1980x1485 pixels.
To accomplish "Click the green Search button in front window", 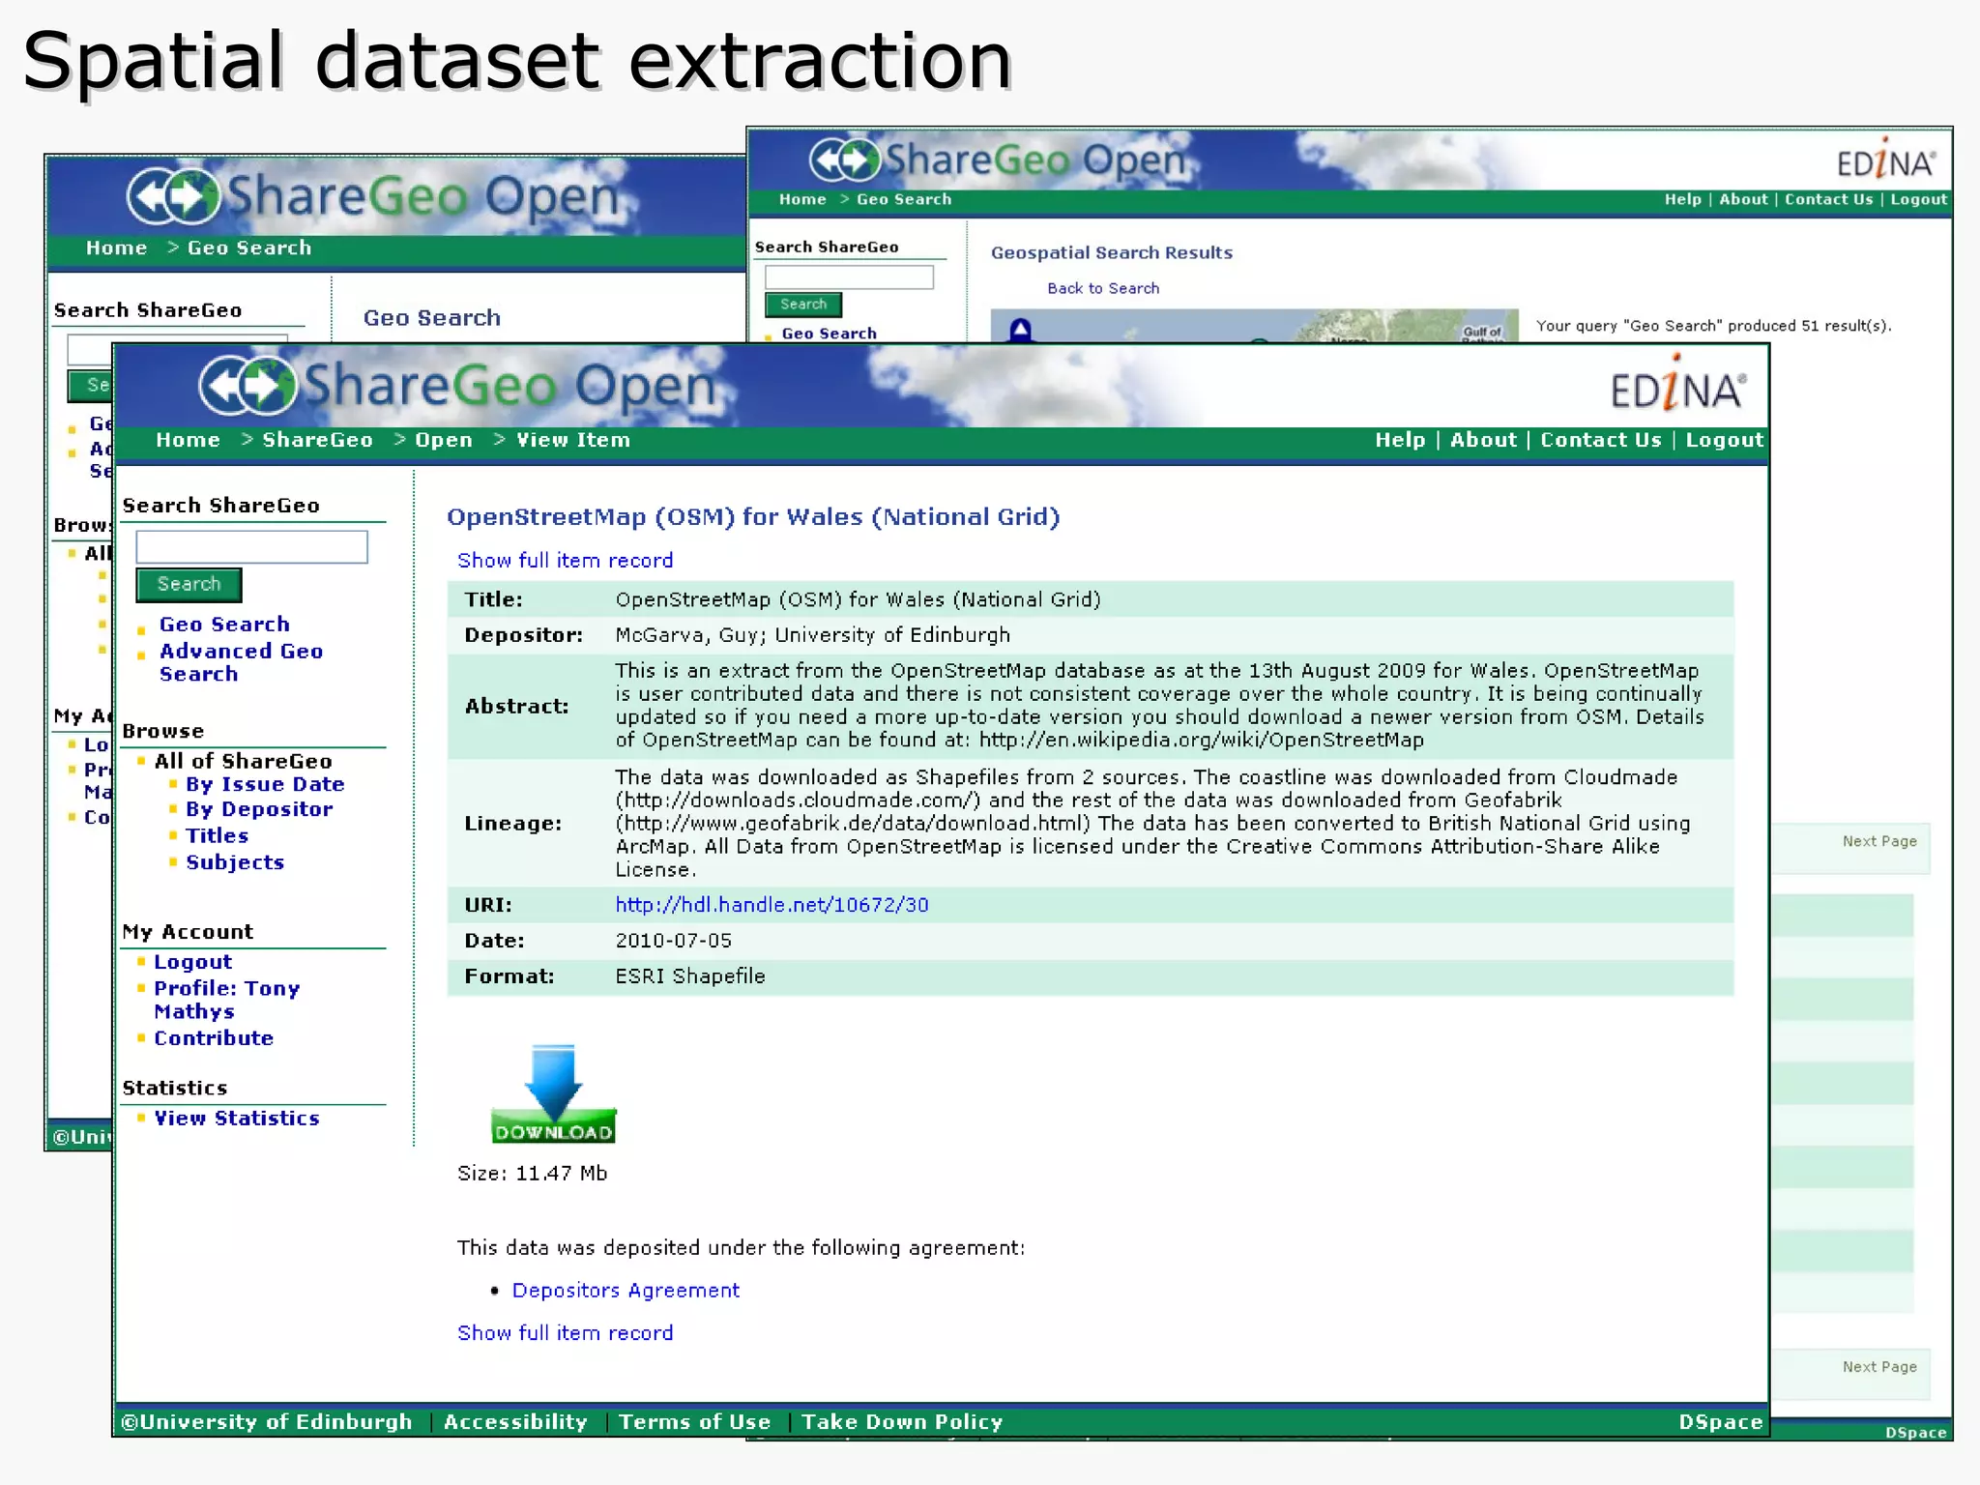I will tap(189, 584).
